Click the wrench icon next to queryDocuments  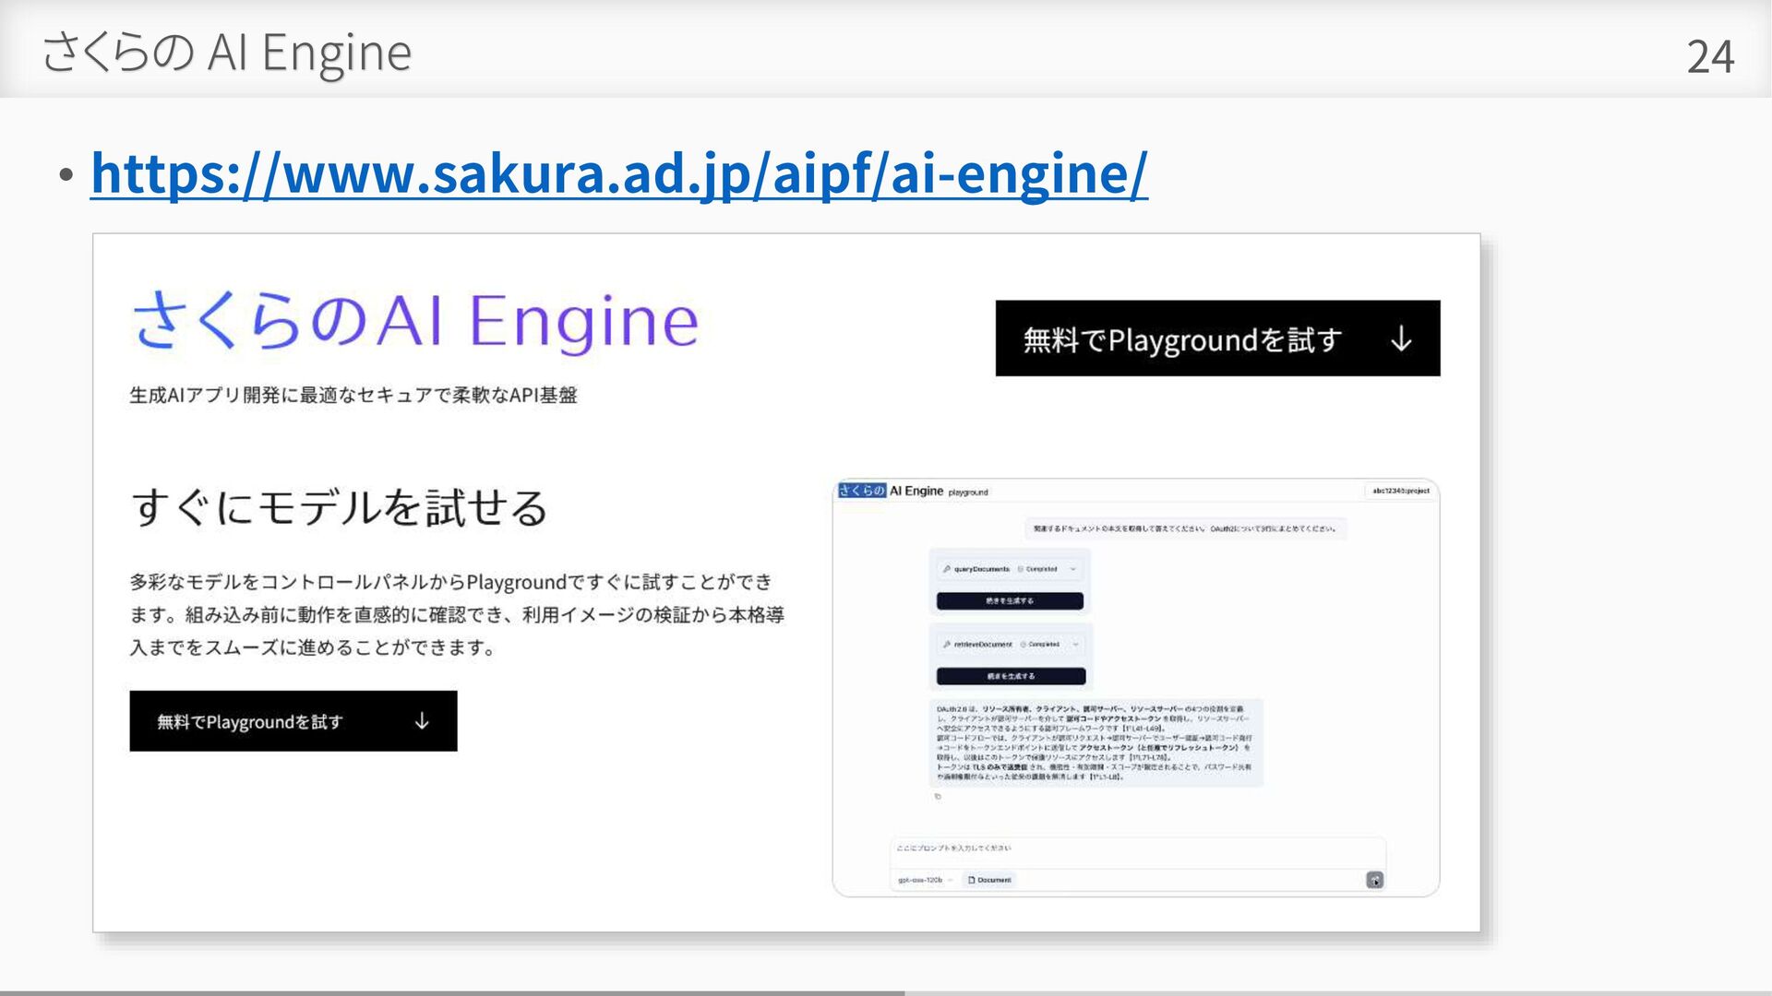(946, 569)
